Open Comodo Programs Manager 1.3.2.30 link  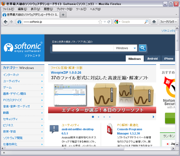130,131
